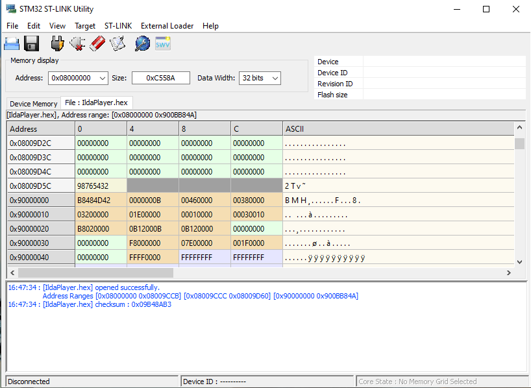
Task: Open the Data Width dropdown
Action: [x=275, y=78]
